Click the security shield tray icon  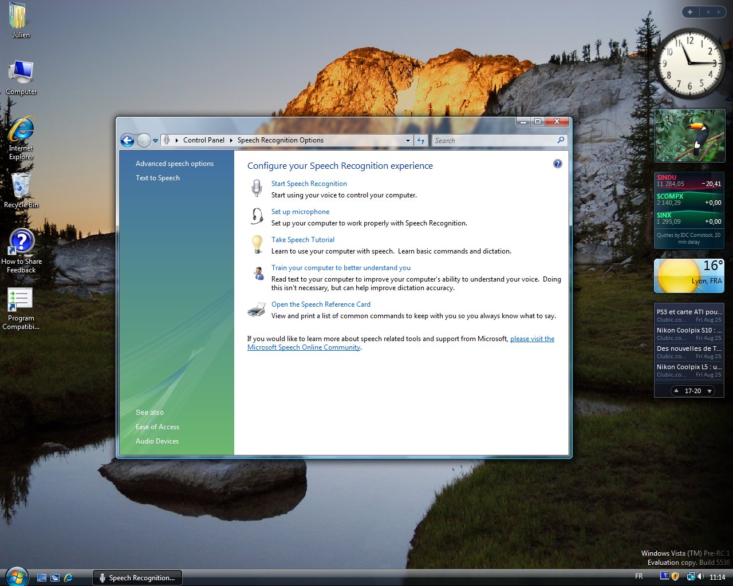coord(675,576)
